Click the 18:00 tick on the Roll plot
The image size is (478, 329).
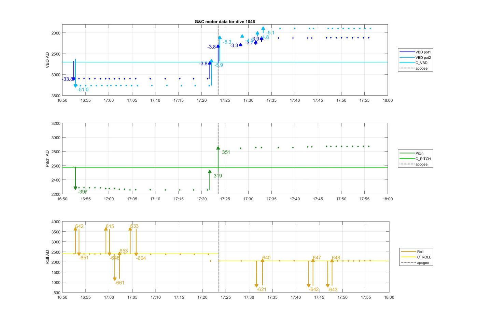389,297
